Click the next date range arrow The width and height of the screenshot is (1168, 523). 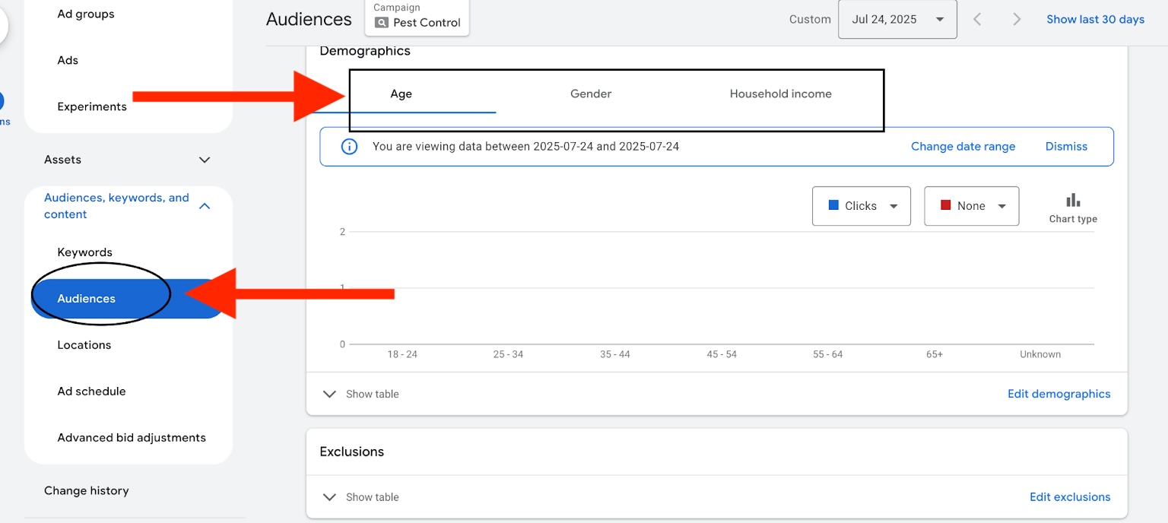(x=1017, y=20)
